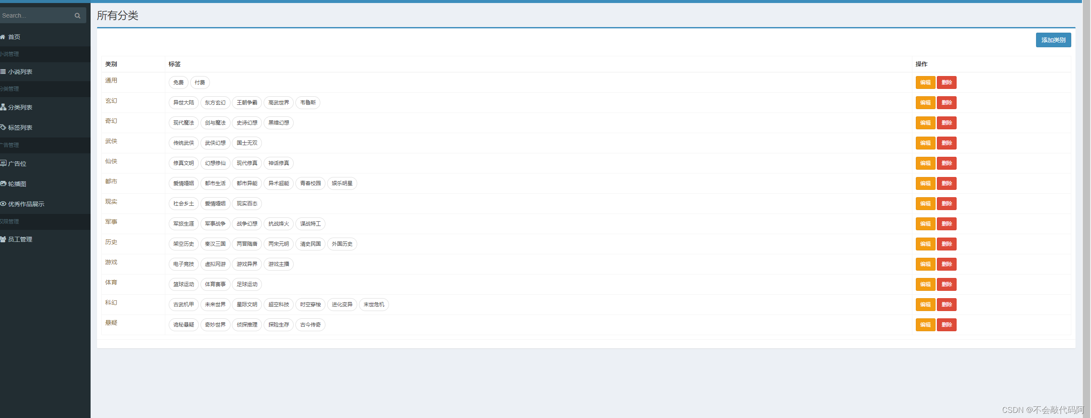
Task: Click the 国士无双 tag
Action: coord(247,143)
